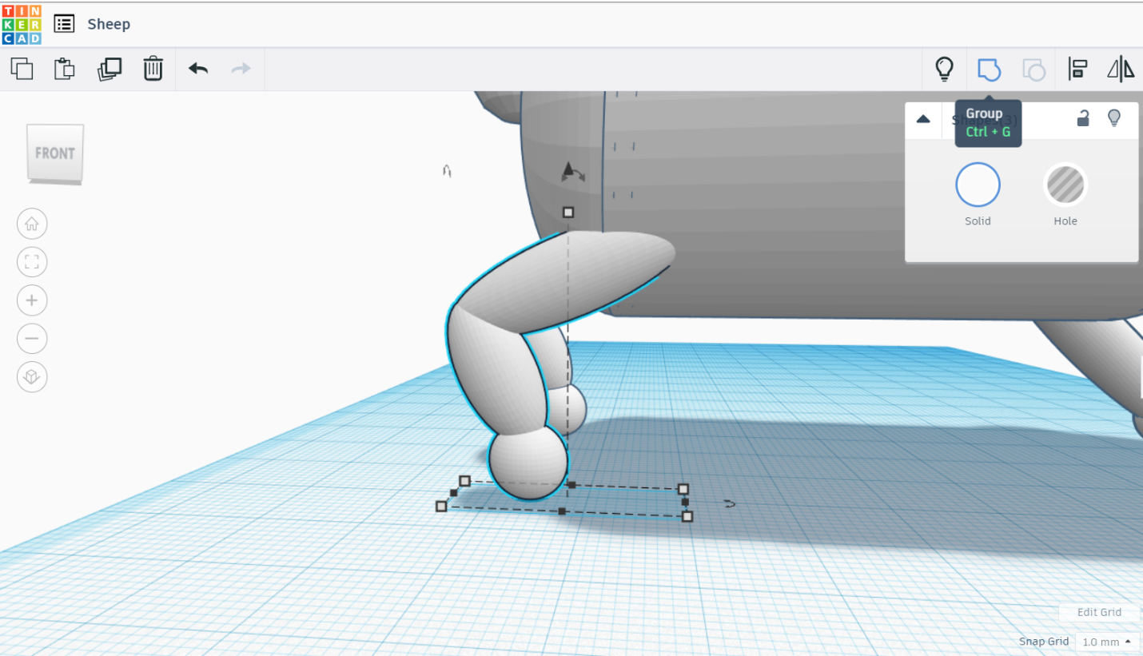Set the selection to Solid
1143x656 pixels.
(978, 185)
